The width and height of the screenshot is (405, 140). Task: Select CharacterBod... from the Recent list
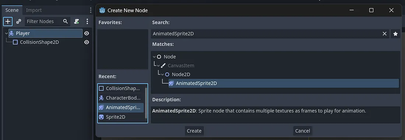click(121, 98)
